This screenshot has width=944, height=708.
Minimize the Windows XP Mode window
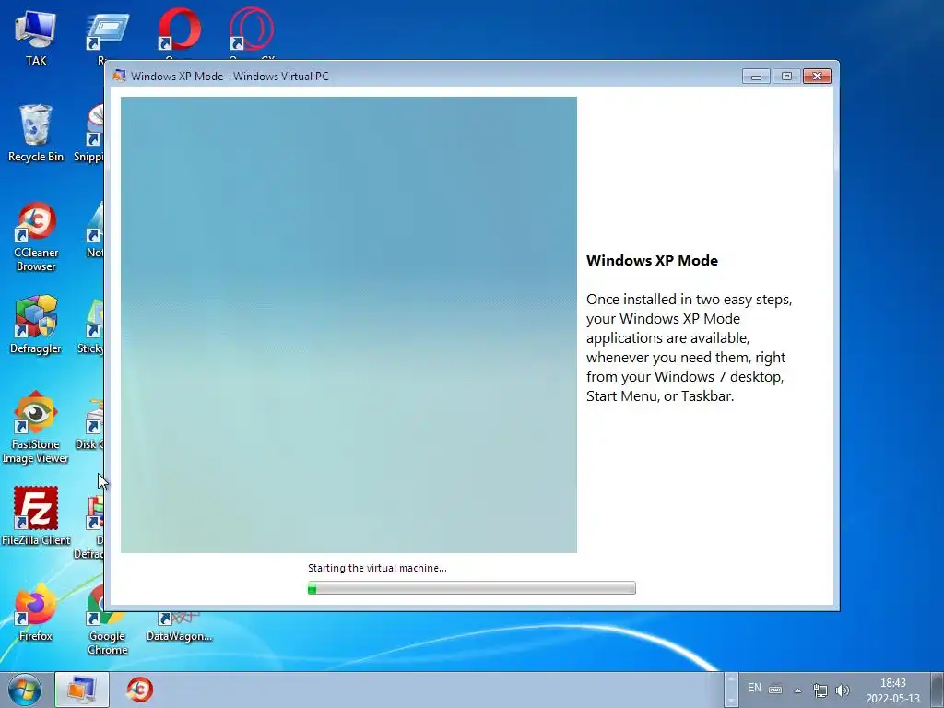(x=756, y=76)
